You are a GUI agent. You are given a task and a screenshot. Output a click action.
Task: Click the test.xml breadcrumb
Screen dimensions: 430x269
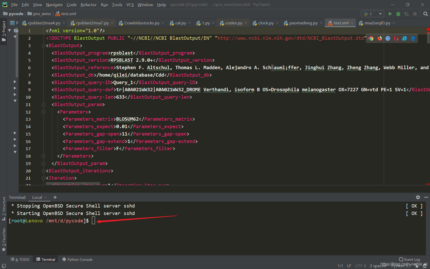point(66,14)
